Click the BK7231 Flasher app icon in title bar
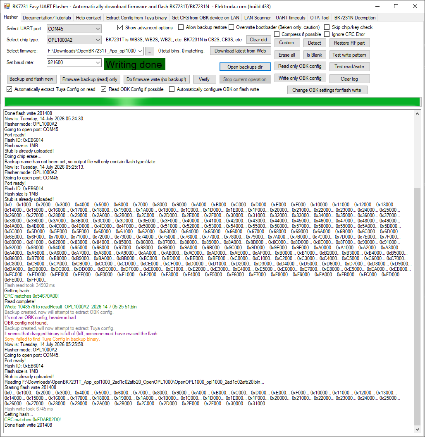Screen dimensions: 425x437 tap(7, 6)
